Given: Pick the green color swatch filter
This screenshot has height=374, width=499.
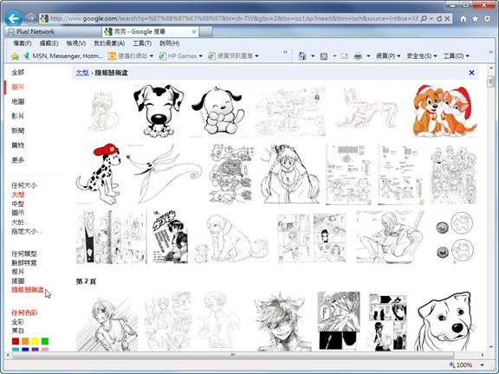Looking at the screenshot, I should click(x=45, y=341).
